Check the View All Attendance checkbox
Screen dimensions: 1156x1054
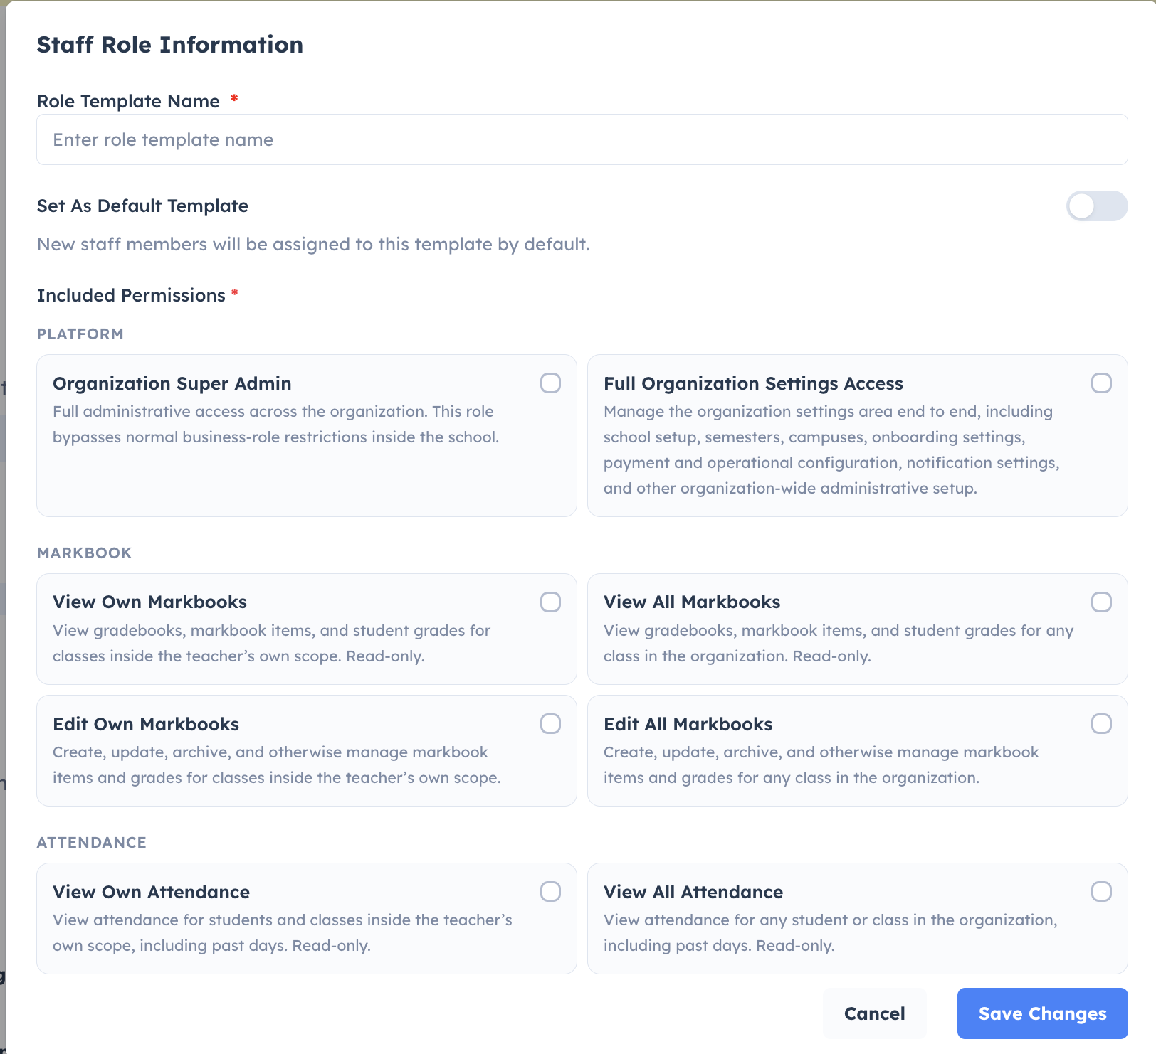(x=1101, y=892)
